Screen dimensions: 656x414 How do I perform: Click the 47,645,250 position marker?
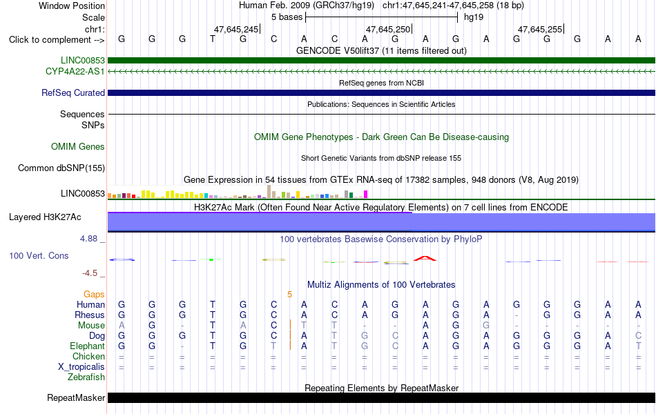pos(388,29)
